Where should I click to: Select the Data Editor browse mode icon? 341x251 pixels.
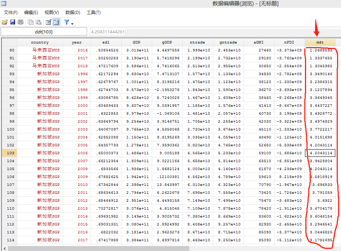click(x=56, y=22)
